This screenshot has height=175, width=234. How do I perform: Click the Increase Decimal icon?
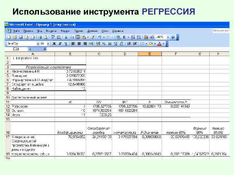point(116,44)
